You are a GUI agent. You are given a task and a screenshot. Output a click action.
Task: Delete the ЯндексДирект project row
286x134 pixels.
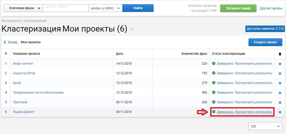[280, 112]
